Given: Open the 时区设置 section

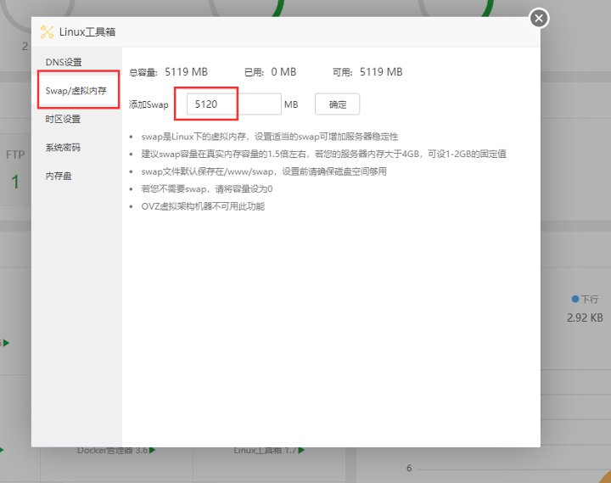Looking at the screenshot, I should click(63, 119).
